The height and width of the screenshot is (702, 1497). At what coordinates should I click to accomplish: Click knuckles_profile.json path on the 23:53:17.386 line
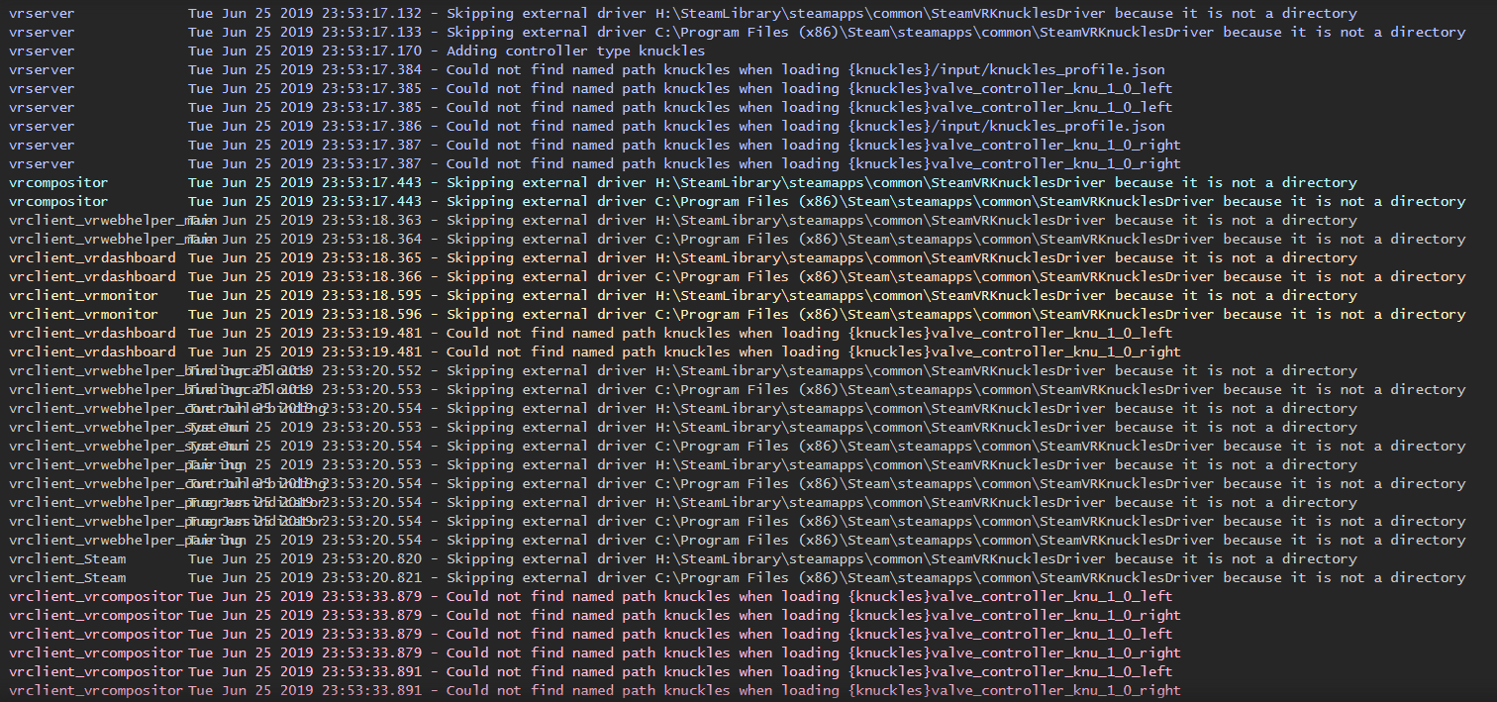[1008, 126]
